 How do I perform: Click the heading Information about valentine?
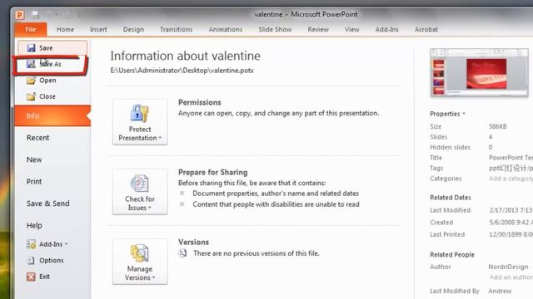(185, 56)
